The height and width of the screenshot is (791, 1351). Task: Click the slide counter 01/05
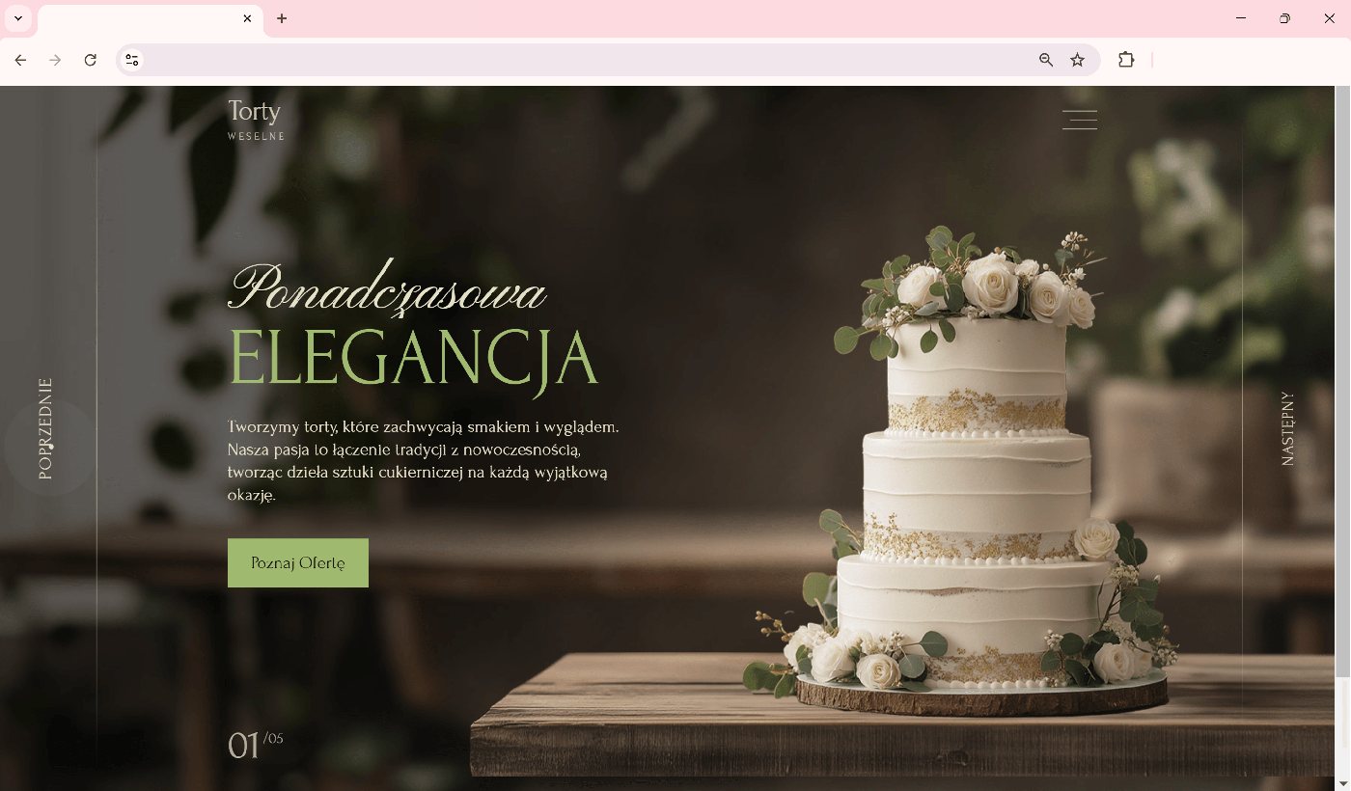[256, 745]
